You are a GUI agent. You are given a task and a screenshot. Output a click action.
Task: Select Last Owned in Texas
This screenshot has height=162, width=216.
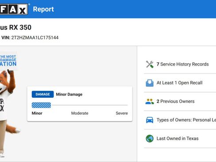tap(177, 139)
